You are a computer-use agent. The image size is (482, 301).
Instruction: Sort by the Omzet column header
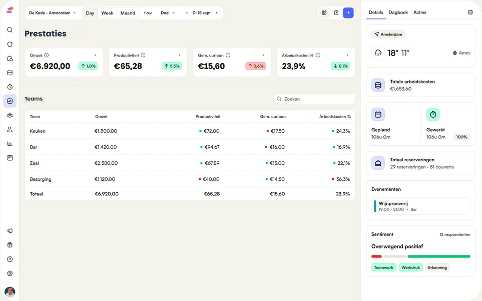point(101,117)
